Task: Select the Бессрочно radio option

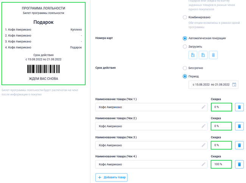Action: pyautogui.click(x=185, y=68)
